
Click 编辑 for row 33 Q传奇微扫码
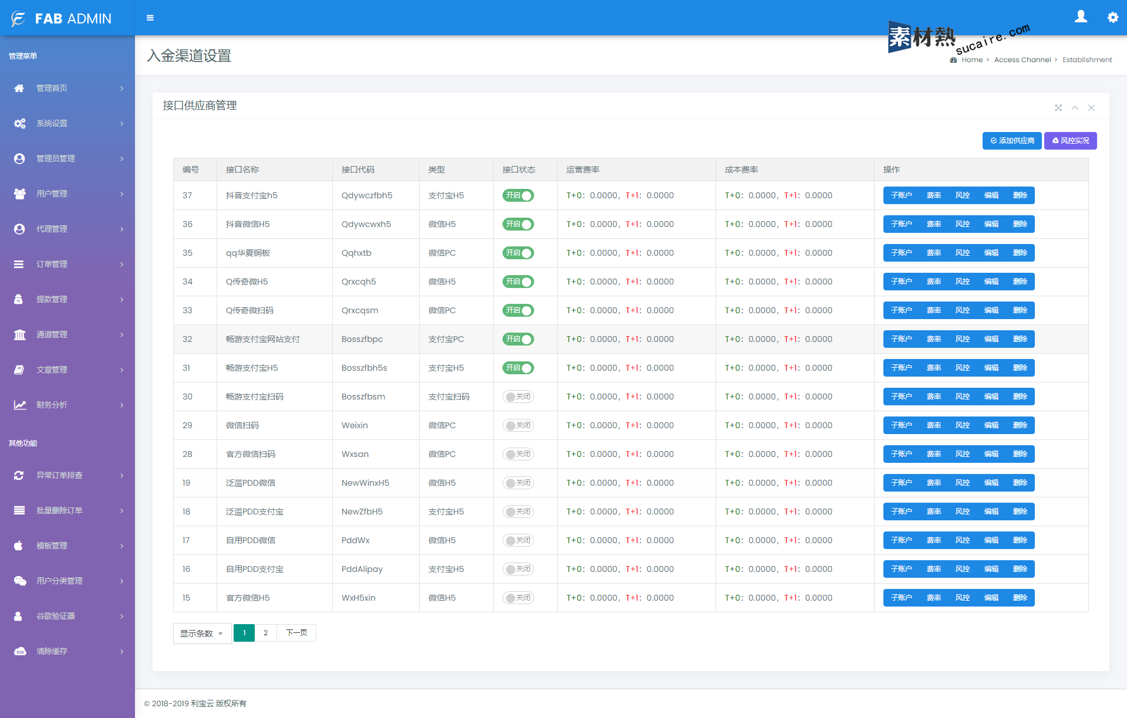pyautogui.click(x=991, y=310)
